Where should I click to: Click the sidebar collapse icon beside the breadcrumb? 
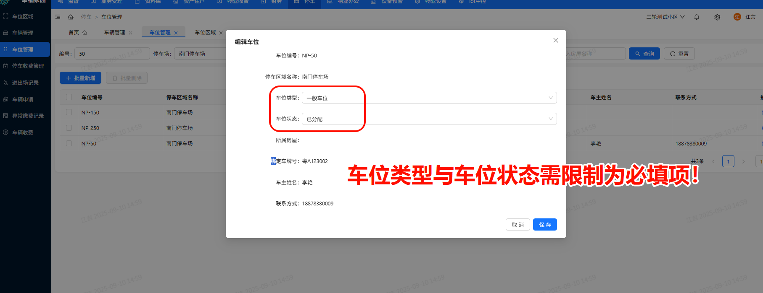pyautogui.click(x=58, y=17)
